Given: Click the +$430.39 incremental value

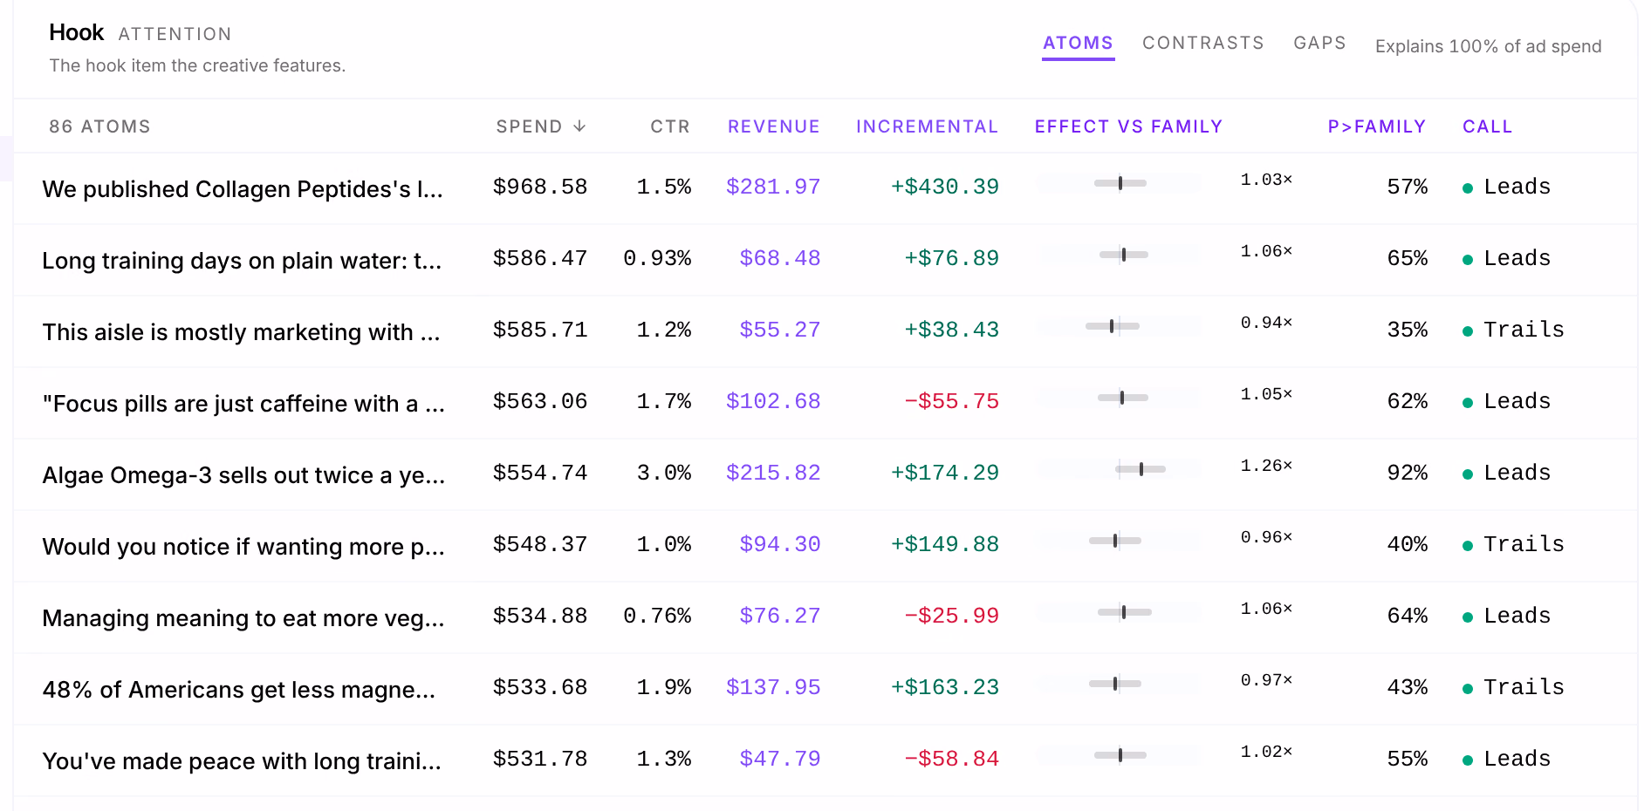Looking at the screenshot, I should coord(944,187).
